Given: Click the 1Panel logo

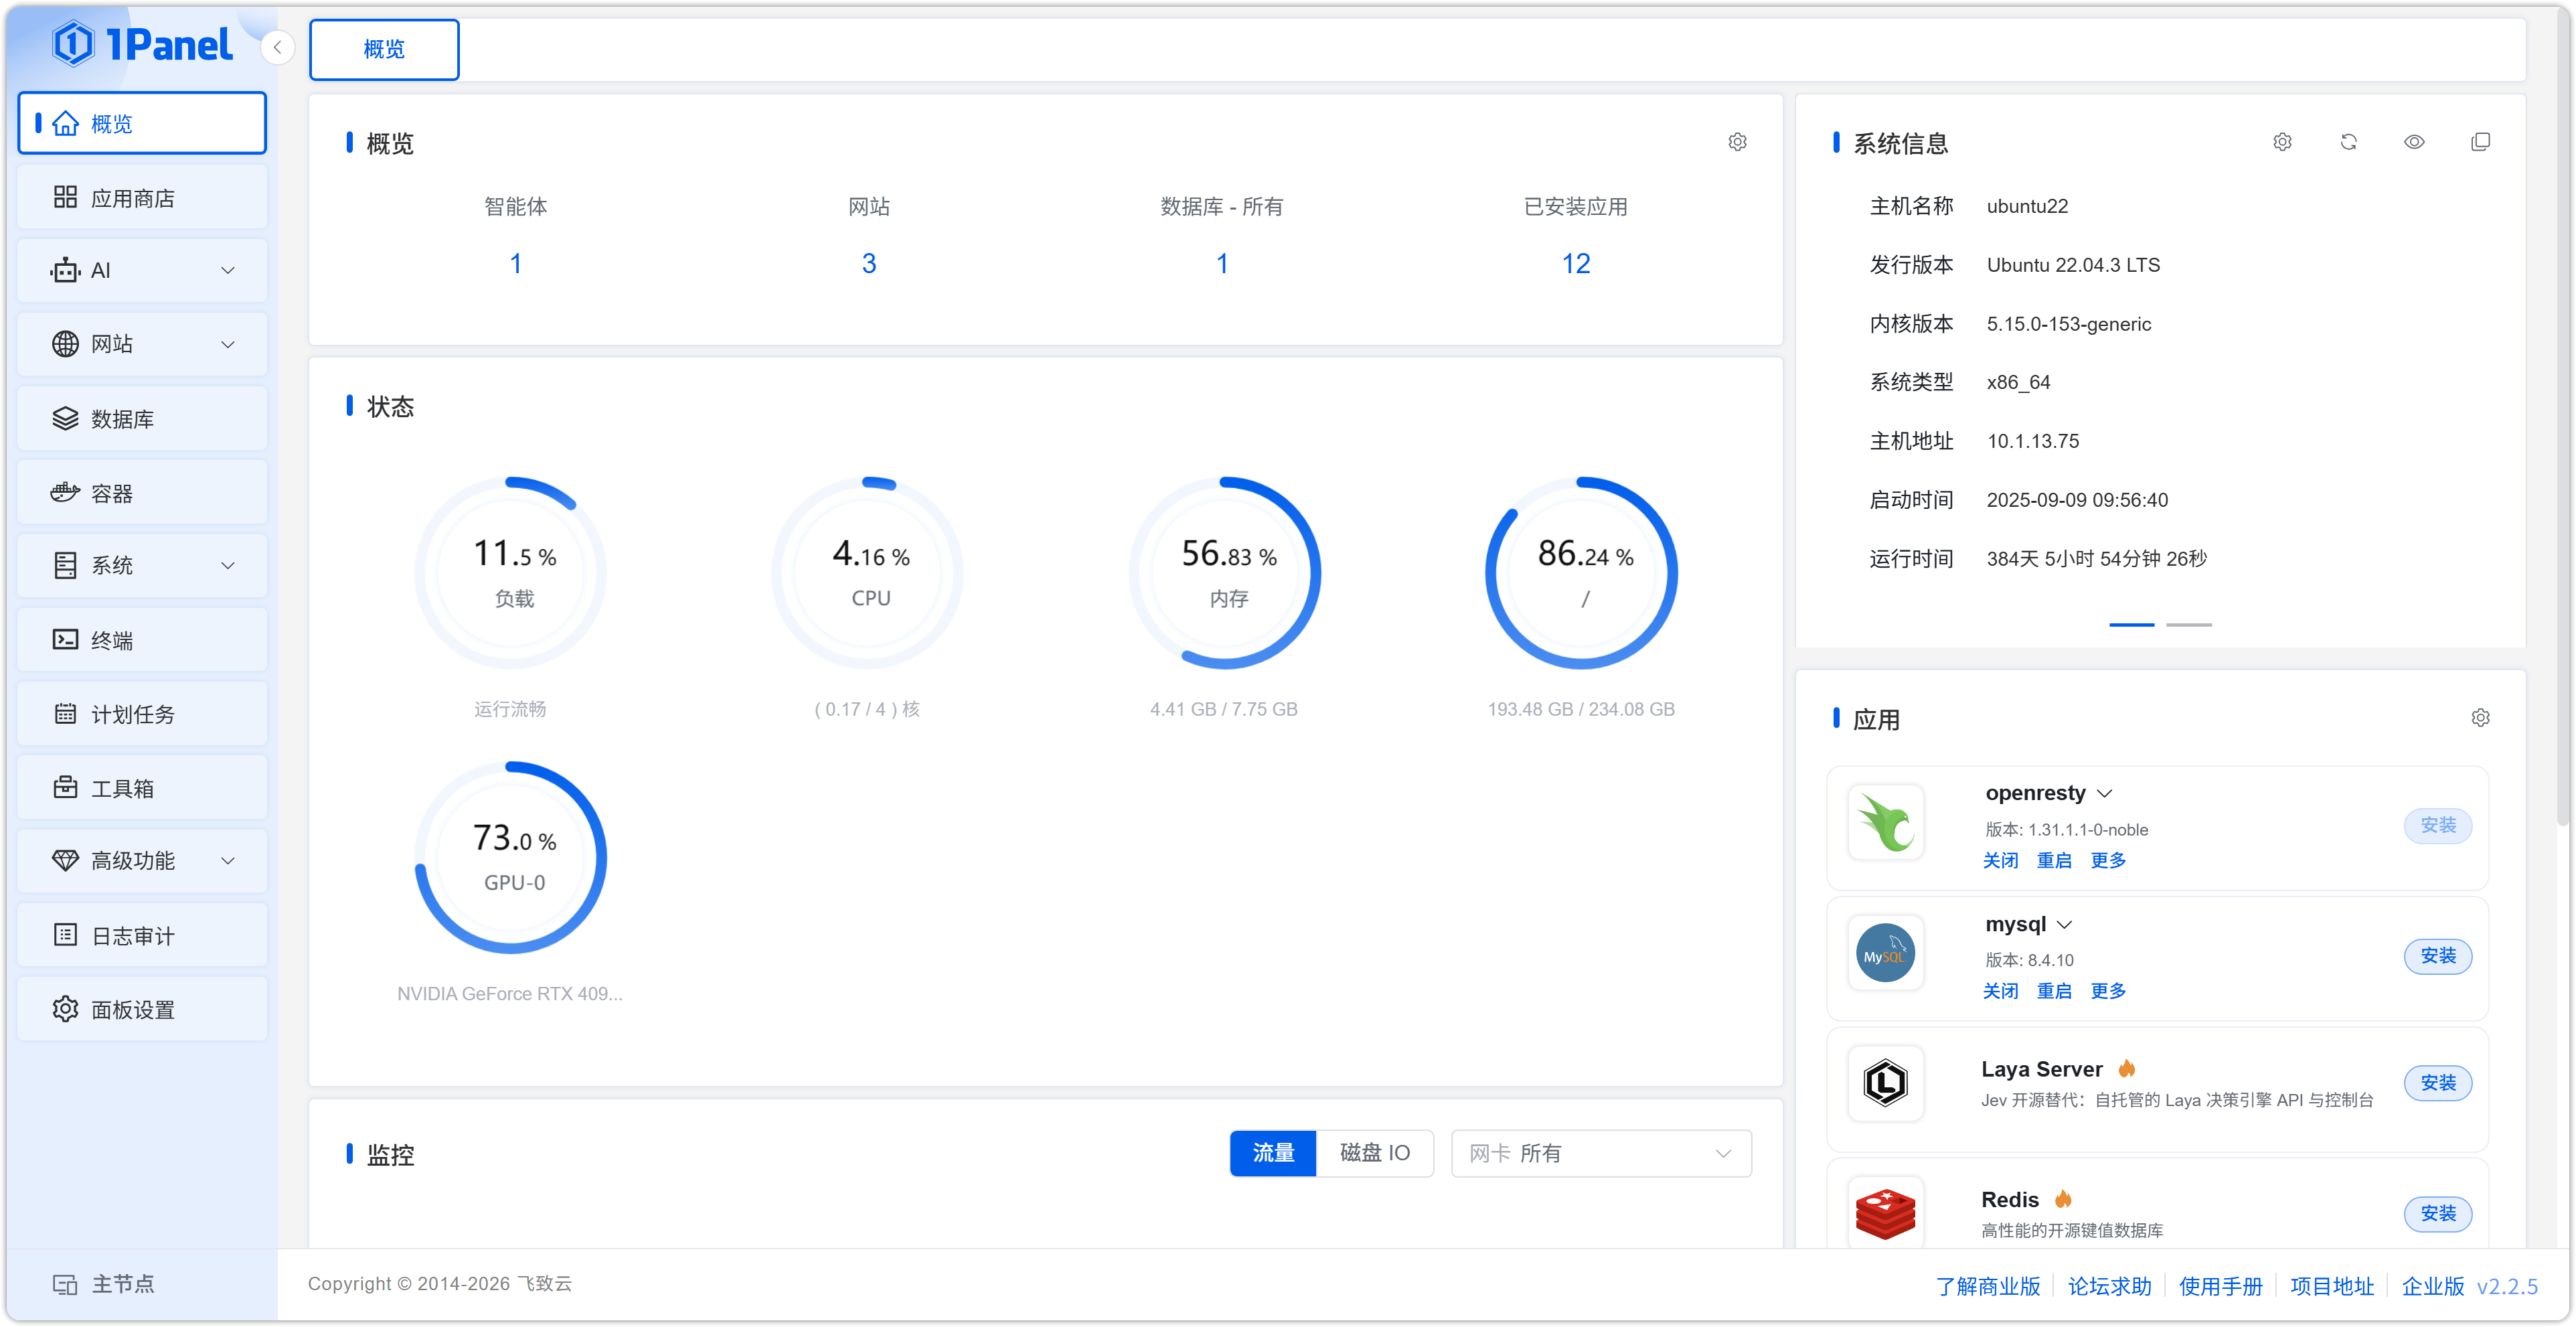Looking at the screenshot, I should [x=143, y=44].
